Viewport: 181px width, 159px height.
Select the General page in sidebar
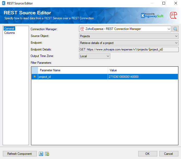(9, 29)
